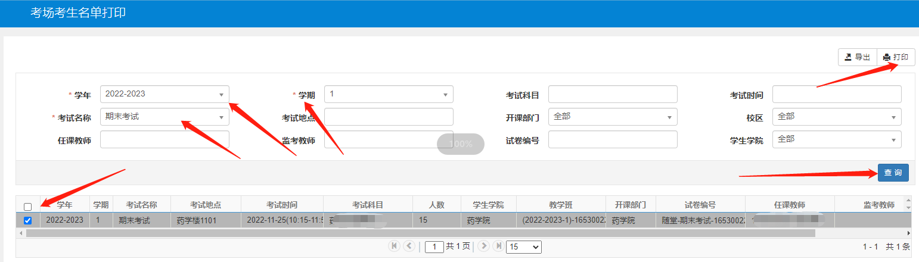The width and height of the screenshot is (919, 262).
Task: Focus the 考试科目 input field
Action: coord(613,94)
